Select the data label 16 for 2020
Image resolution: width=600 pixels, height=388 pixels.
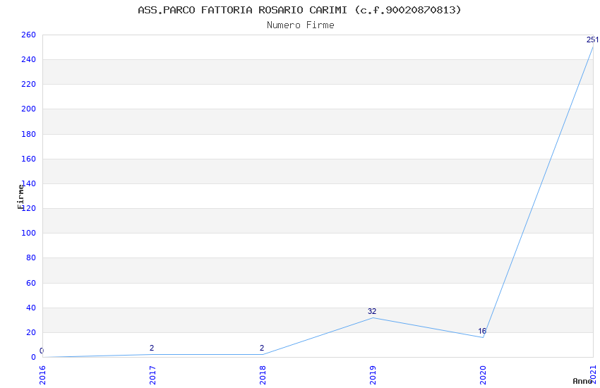point(482,331)
